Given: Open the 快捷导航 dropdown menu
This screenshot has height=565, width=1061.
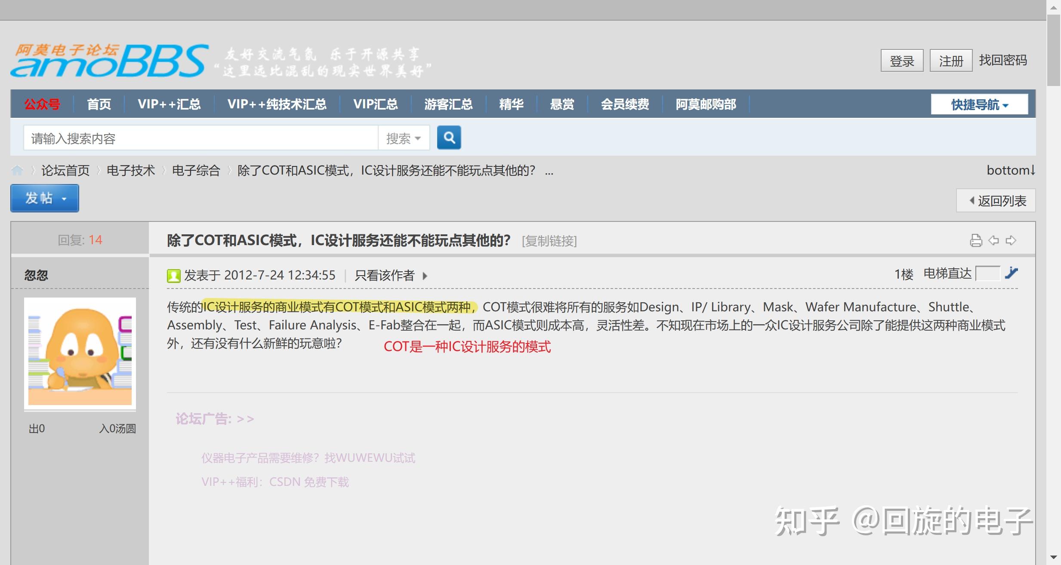Looking at the screenshot, I should coord(978,104).
